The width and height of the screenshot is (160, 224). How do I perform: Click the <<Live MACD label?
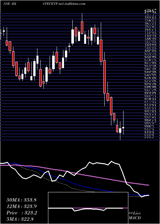coord(135,216)
